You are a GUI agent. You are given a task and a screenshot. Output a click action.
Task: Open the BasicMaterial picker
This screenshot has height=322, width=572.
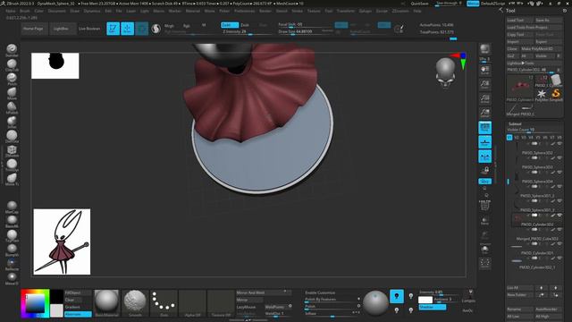(106, 303)
